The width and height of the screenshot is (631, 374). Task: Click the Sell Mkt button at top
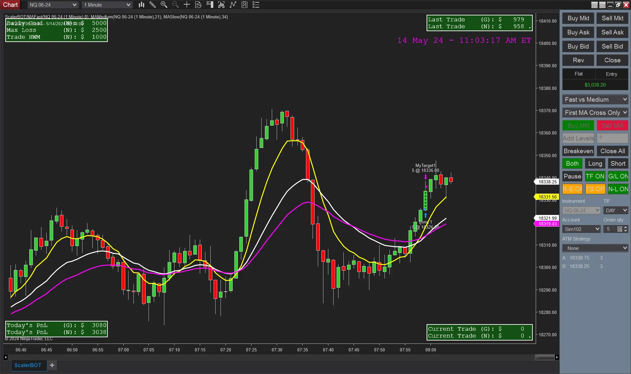pyautogui.click(x=612, y=18)
